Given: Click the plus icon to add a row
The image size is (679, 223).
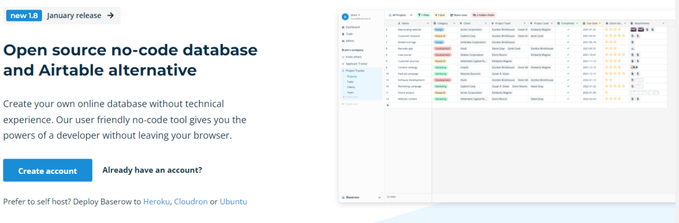Looking at the screenshot, I should click(388, 105).
